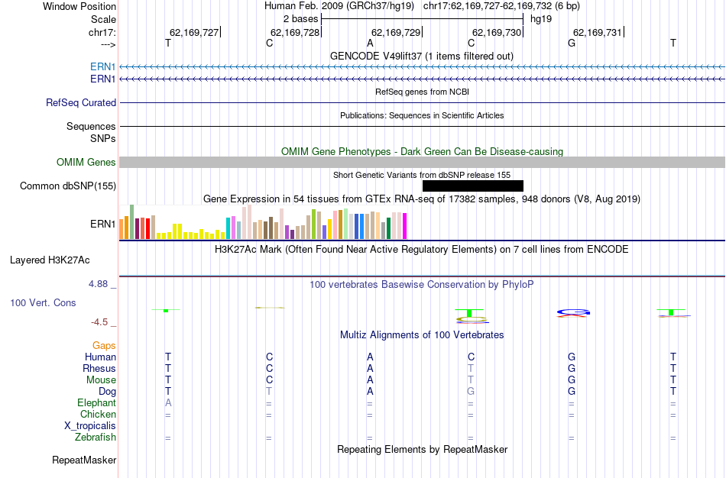Click the black Common dbSNP variant block
This screenshot has height=478, width=726.
[x=473, y=186]
